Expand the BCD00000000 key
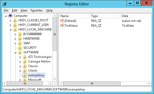This screenshot has width=154, height=94. coord(15,34)
